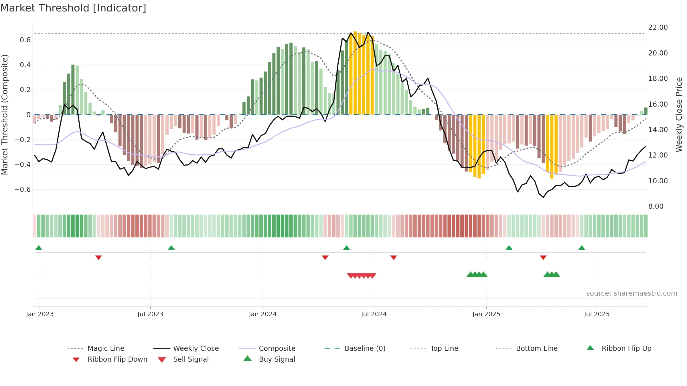687x386 pixels.
Task: Toggle the Top Line legend entry
Action: point(434,348)
